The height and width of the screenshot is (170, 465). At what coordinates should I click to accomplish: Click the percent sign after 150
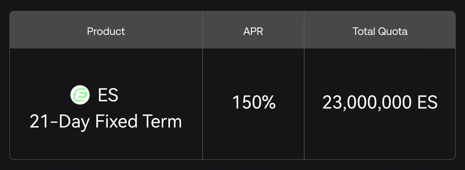[x=268, y=102]
